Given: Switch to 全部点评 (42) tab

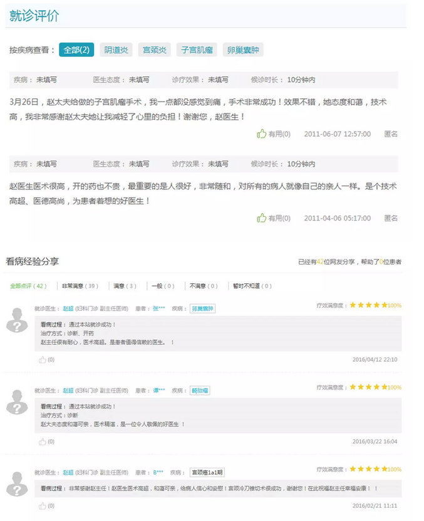Looking at the screenshot, I should coord(28,286).
